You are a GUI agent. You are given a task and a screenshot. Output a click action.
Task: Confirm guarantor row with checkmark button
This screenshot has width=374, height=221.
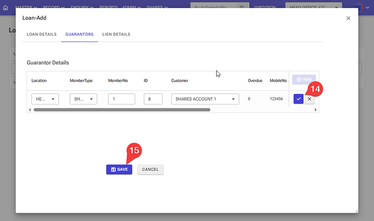298,99
